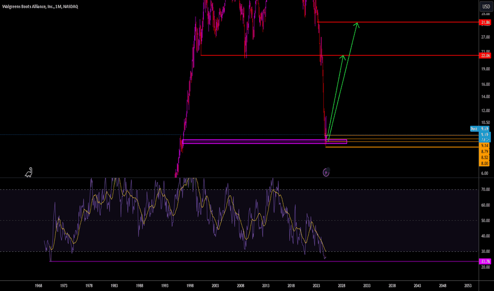Open the USD currency selector
Screen dimensions: 494x291
[x=486, y=6]
